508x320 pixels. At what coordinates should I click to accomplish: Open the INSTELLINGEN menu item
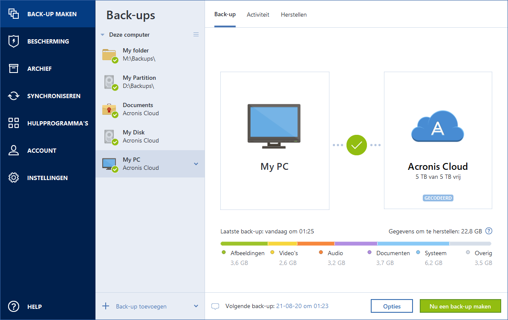point(47,177)
